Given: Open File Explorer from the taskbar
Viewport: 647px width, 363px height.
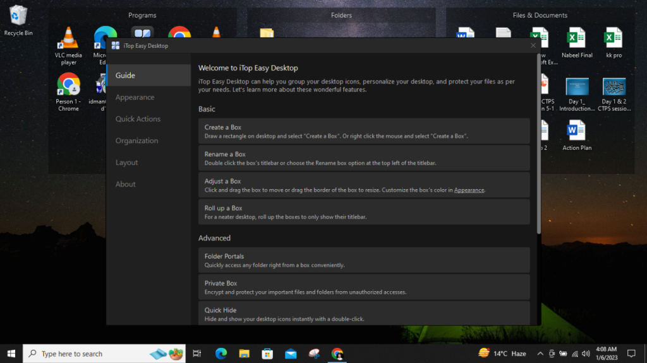Looking at the screenshot, I should (245, 354).
